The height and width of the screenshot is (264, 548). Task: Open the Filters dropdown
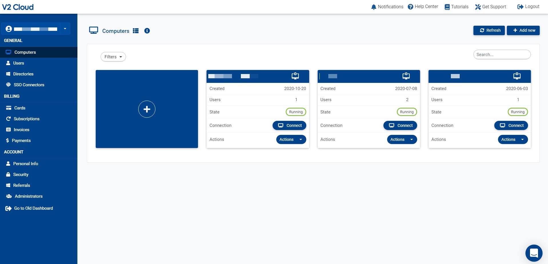click(113, 57)
